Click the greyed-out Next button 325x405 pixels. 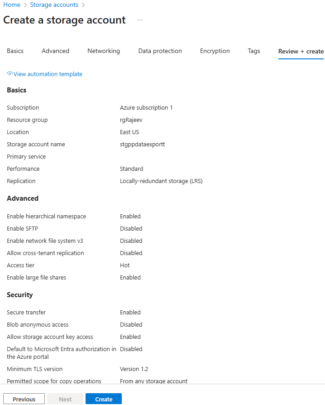(x=65, y=399)
